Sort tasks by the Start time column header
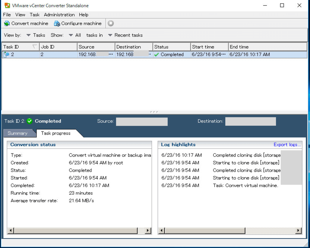The height and width of the screenshot is (248, 310). click(x=209, y=47)
